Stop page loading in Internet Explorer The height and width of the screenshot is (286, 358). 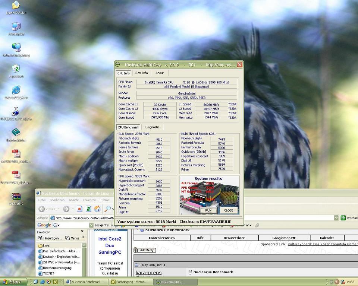pos(79,209)
